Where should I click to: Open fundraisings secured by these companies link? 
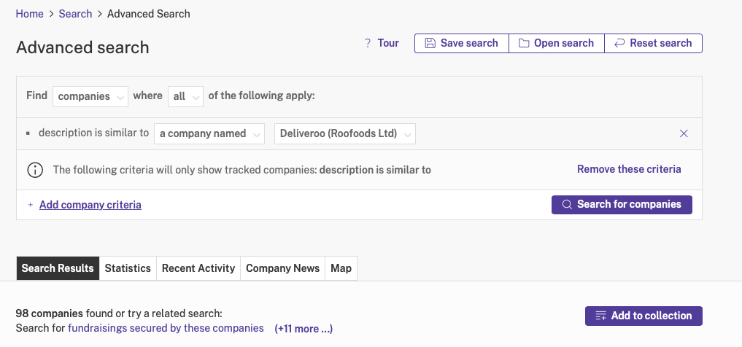[x=166, y=328]
